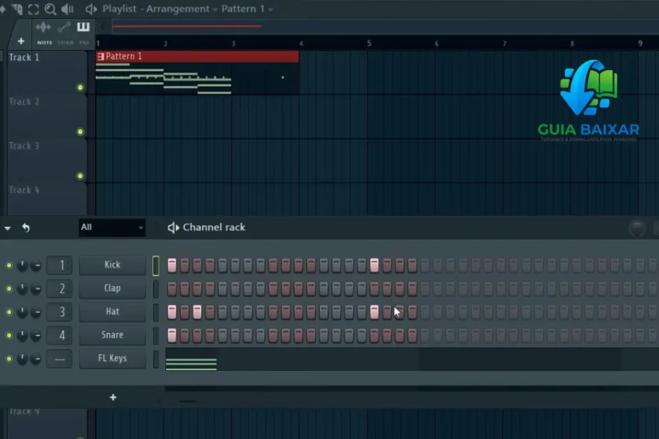Mute the FL Keys channel green LED
The height and width of the screenshot is (439, 659).
[9, 359]
